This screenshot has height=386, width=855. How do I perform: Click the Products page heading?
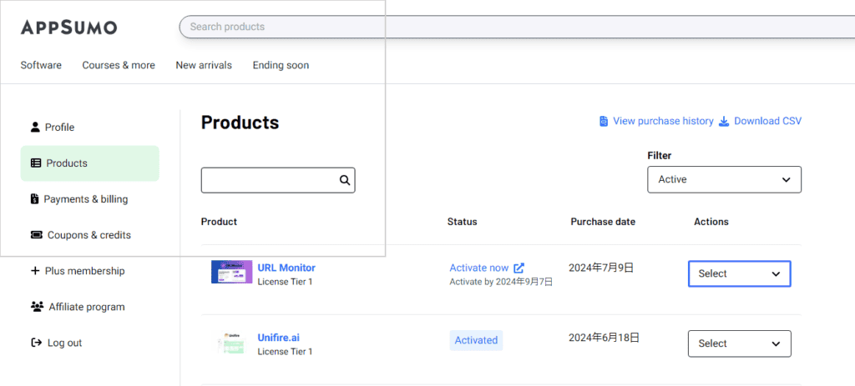[240, 123]
